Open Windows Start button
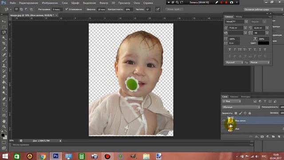This screenshot has width=284, height=160. (x=5, y=156)
